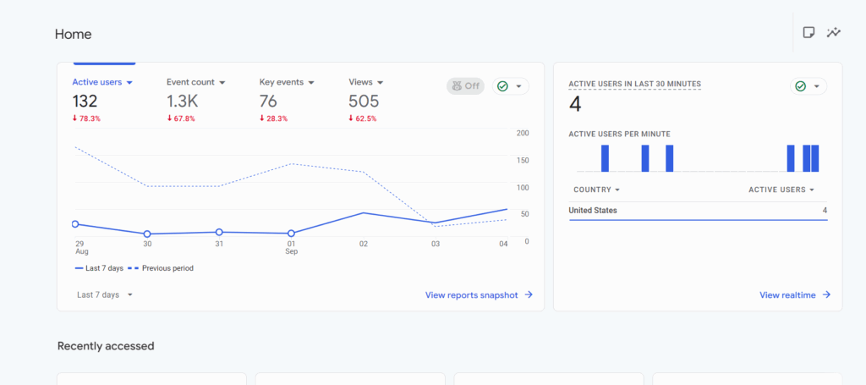Click the 29 Aug data point on chart
This screenshot has height=385, width=866.
pyautogui.click(x=75, y=224)
